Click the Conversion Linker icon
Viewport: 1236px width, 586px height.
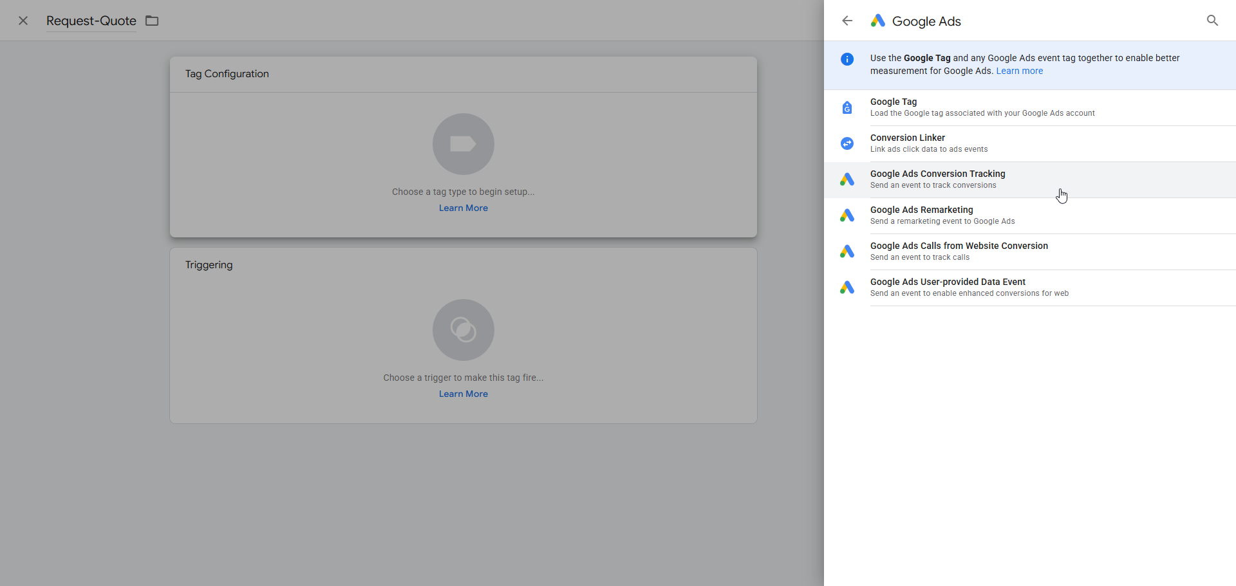pos(847,143)
